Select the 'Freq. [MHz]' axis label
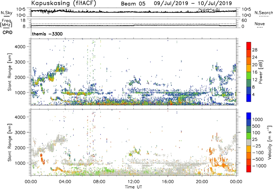Viewport: 273px width, 189px height. (6, 23)
